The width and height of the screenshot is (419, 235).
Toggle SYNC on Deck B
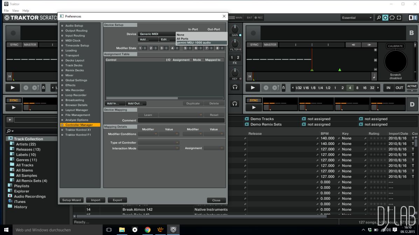(x=254, y=45)
